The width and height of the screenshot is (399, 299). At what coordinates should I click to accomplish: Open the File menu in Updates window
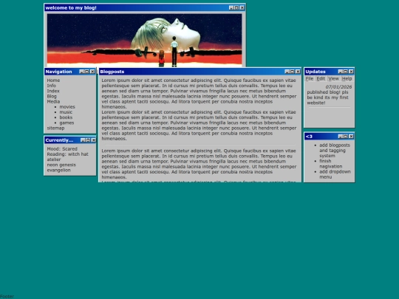tap(310, 78)
